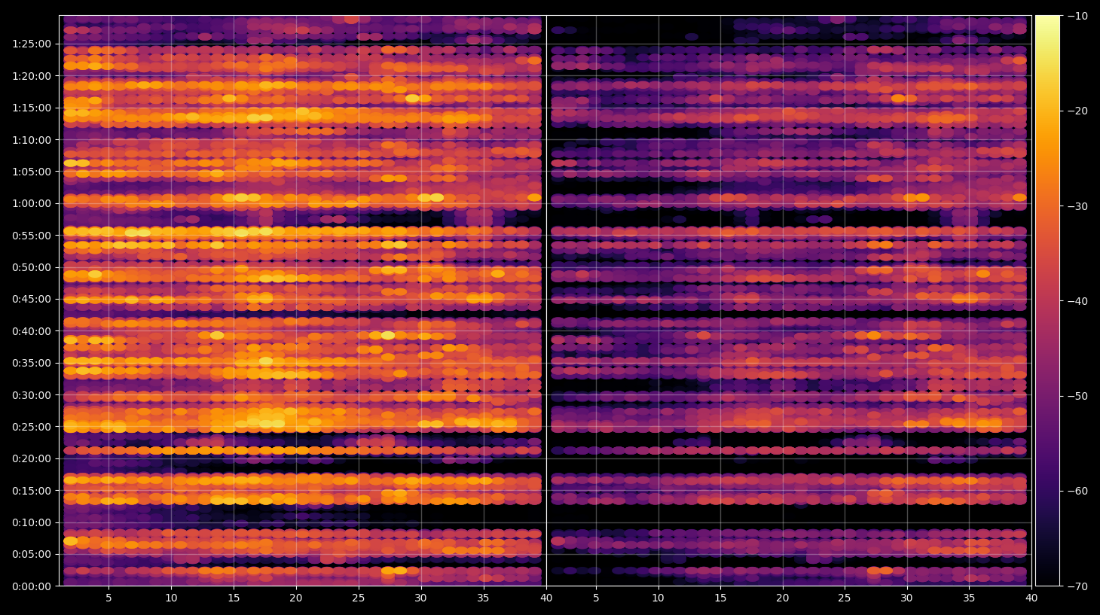Select the 1:20:00 time axis label
1100x615 pixels.
[x=32, y=76]
